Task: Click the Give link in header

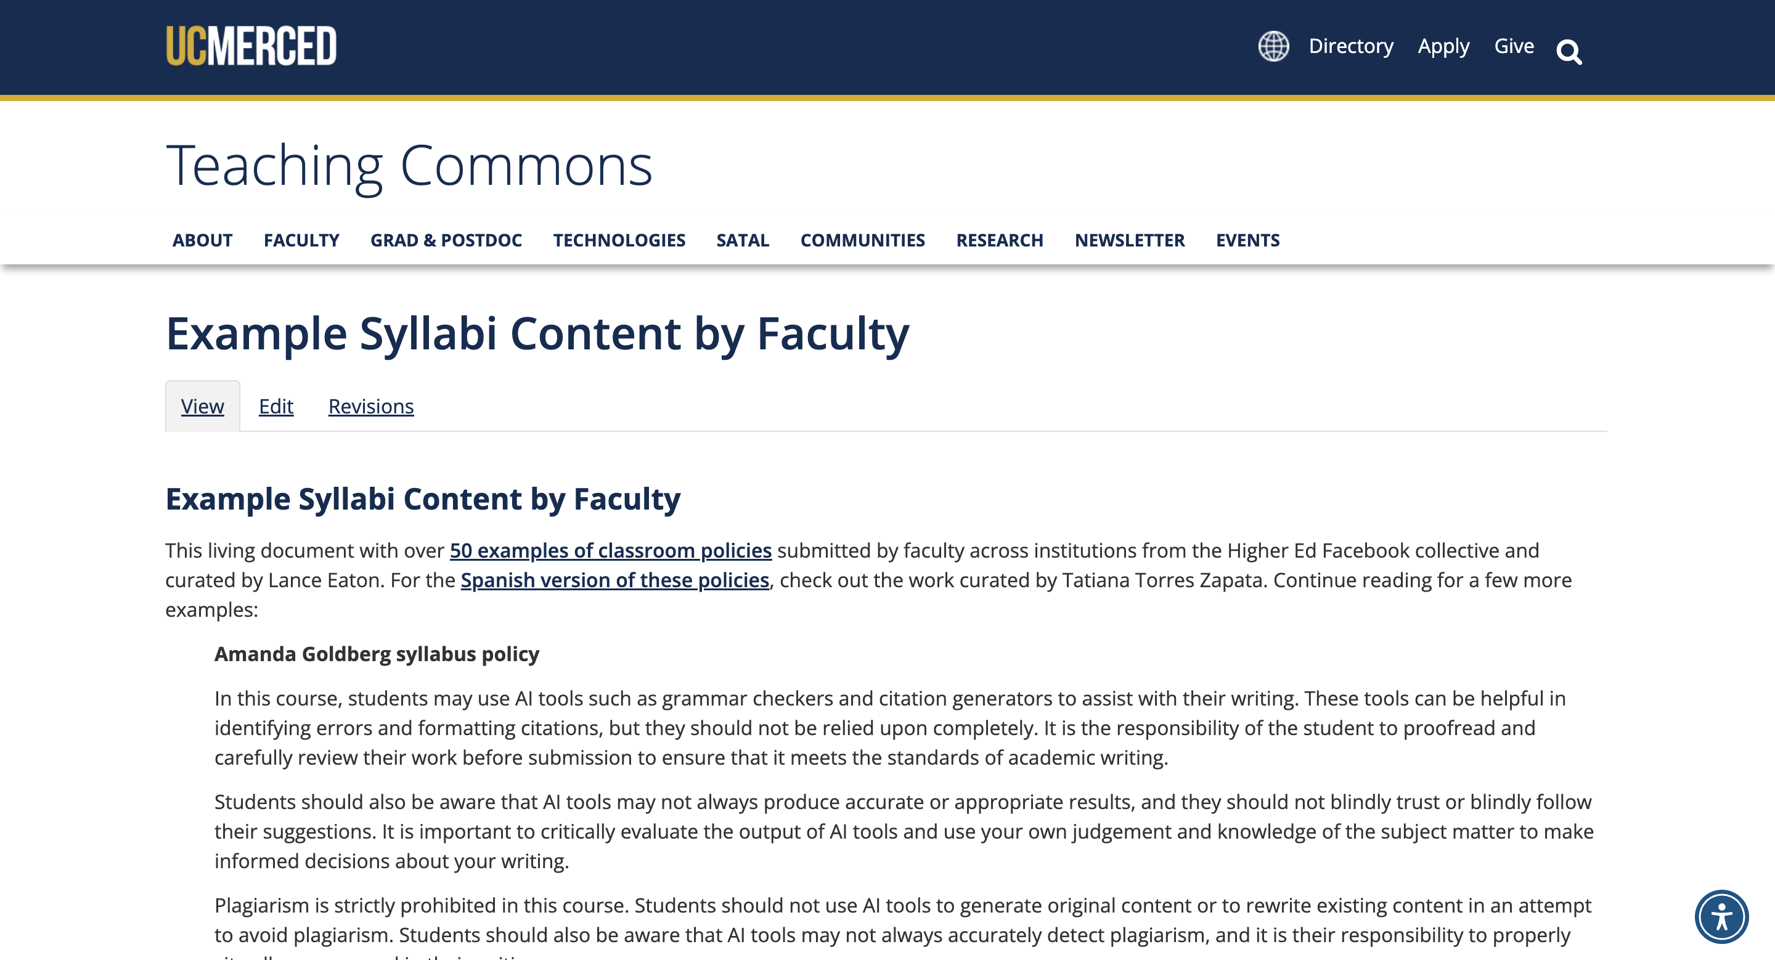Action: click(1514, 46)
